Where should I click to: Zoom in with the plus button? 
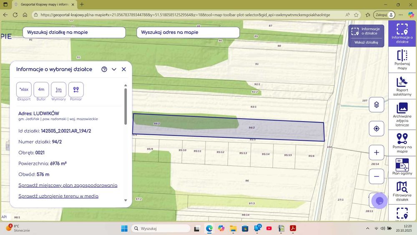[377, 153]
